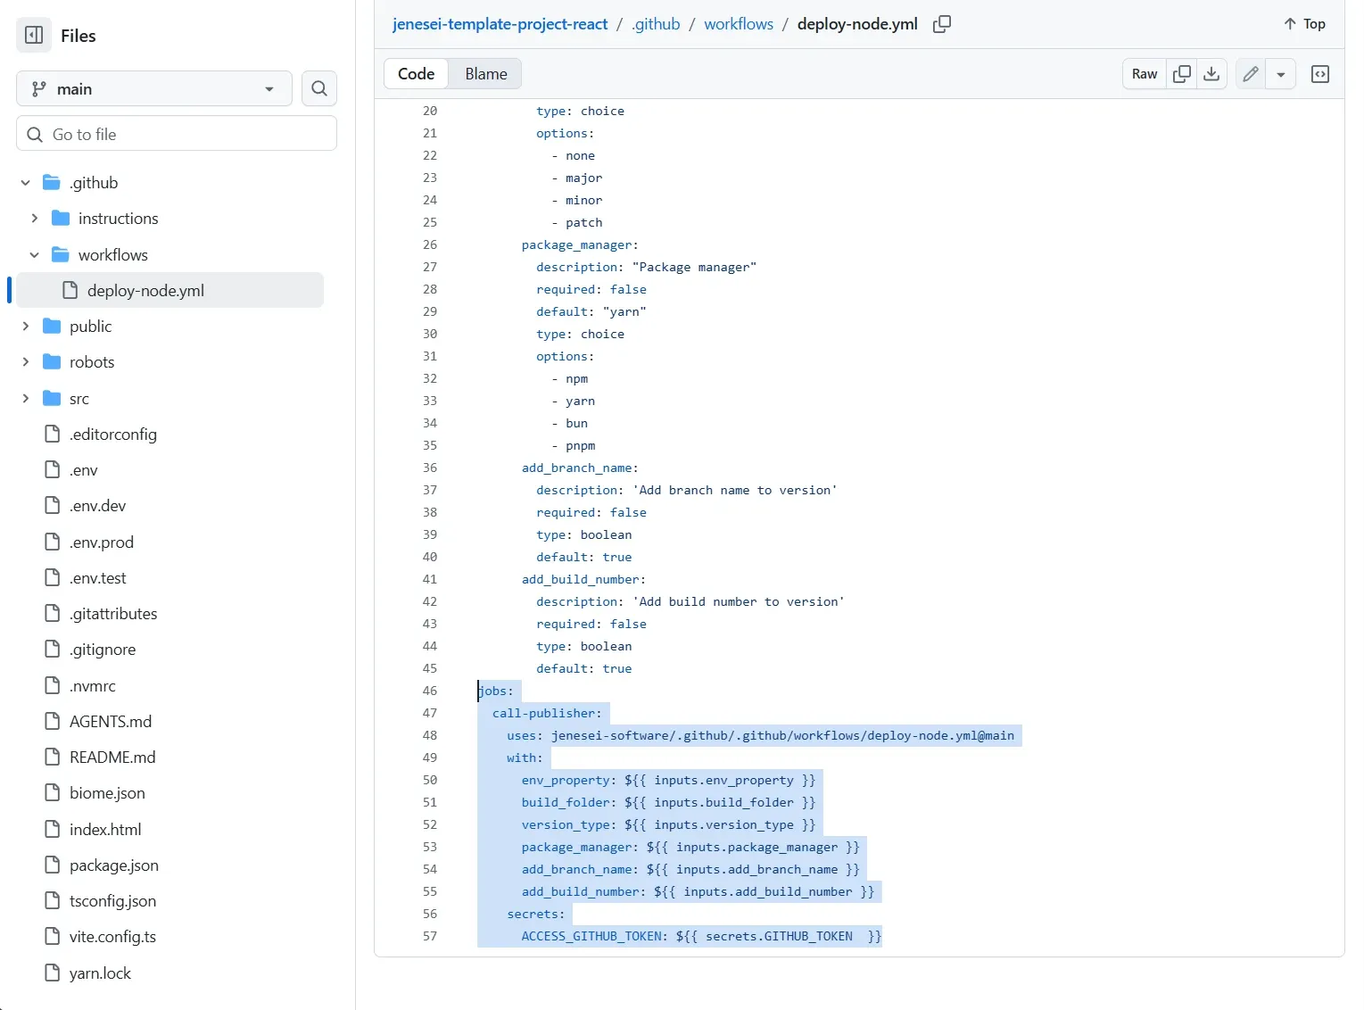Open the .gitignore file
Image resolution: width=1364 pixels, height=1010 pixels.
click(103, 650)
